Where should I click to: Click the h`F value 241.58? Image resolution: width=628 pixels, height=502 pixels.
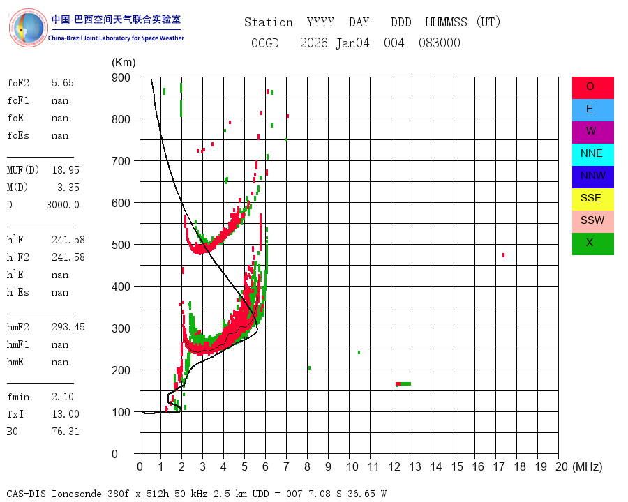pyautogui.click(x=68, y=240)
